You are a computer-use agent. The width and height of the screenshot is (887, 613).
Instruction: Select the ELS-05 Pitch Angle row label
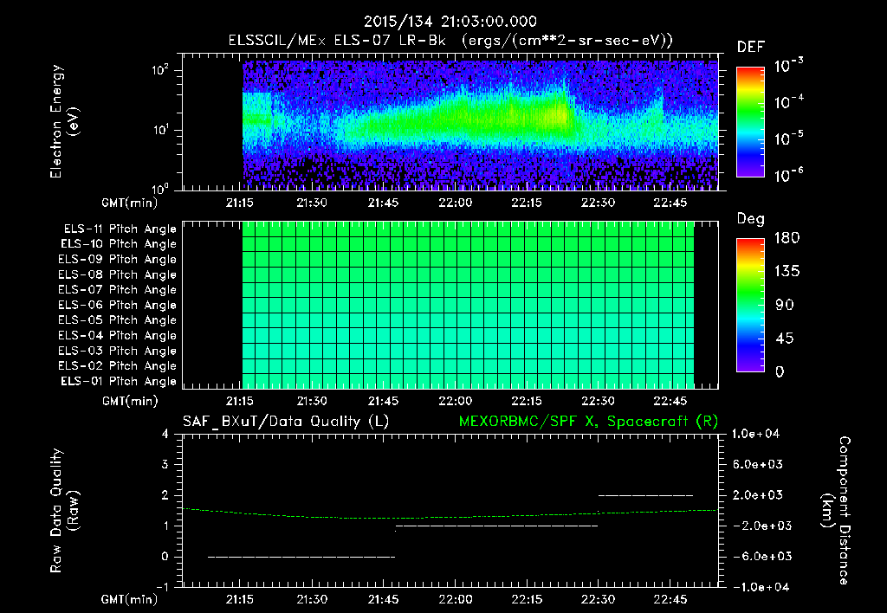[x=117, y=320]
